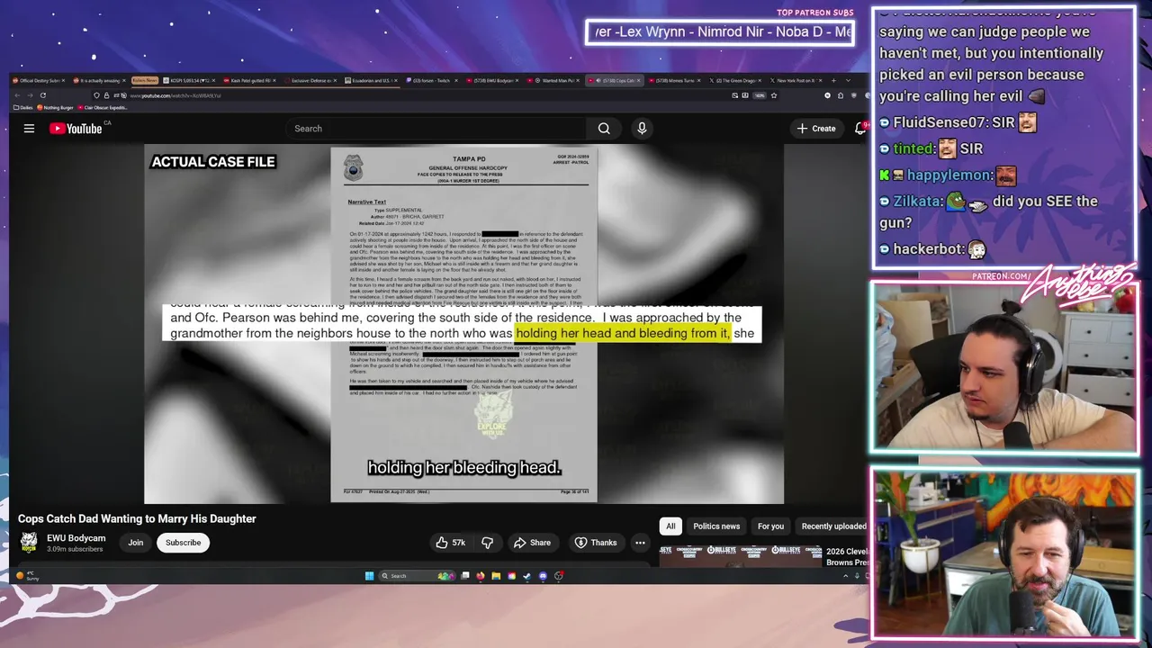Select the Recently uploaded filter chip
Screen dimensions: 1152x648
[x=833, y=526]
